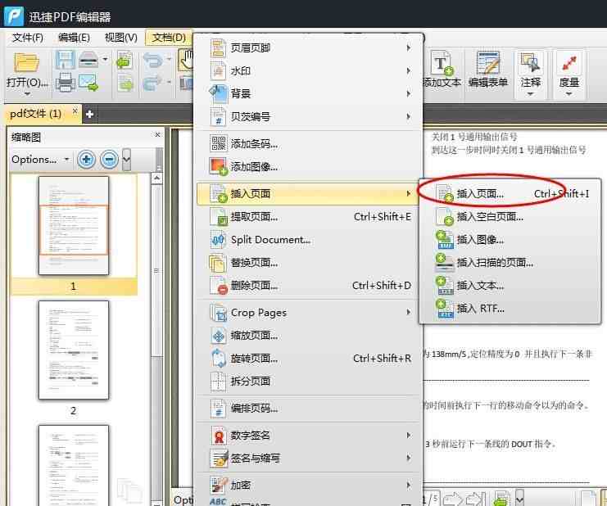The width and height of the screenshot is (607, 506).
Task: Close the 缩略图 panel
Action: (x=157, y=134)
